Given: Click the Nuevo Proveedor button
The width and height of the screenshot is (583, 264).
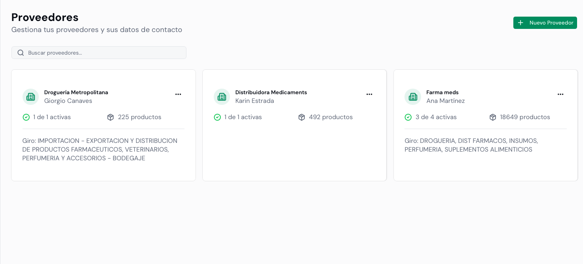Looking at the screenshot, I should [x=545, y=23].
